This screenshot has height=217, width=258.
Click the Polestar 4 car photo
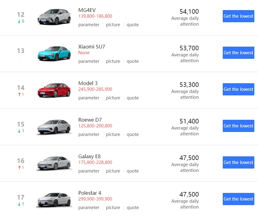54,199
